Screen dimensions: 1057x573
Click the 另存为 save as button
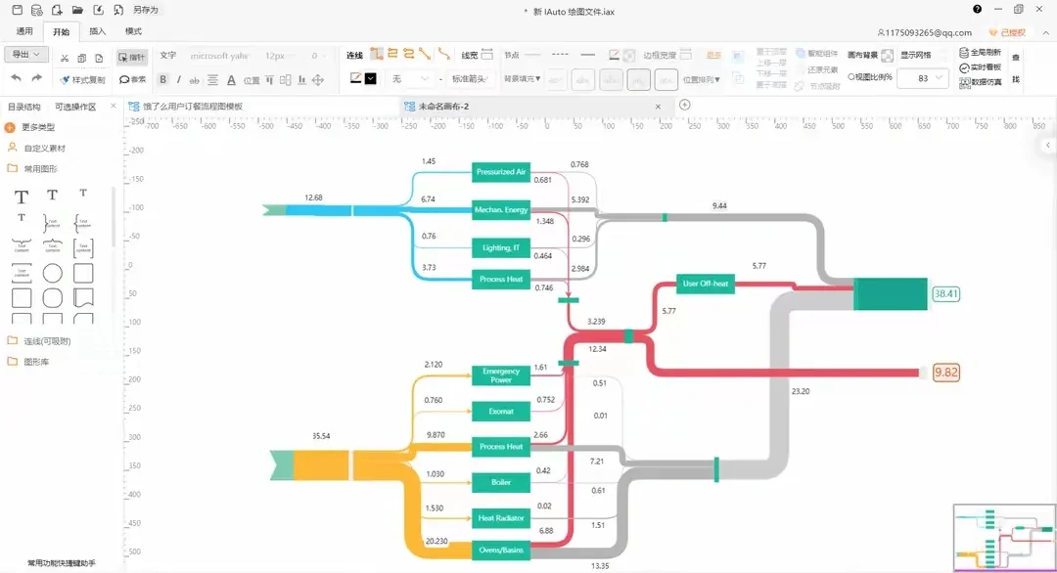coord(145,10)
